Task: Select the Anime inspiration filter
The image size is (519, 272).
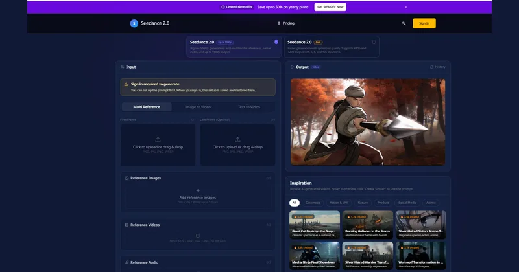Action: coord(431,203)
